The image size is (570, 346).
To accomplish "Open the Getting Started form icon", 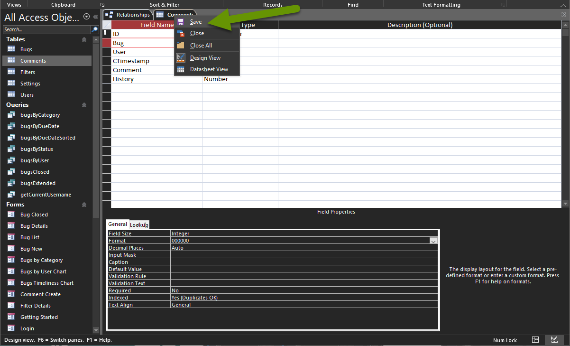I will [x=11, y=317].
